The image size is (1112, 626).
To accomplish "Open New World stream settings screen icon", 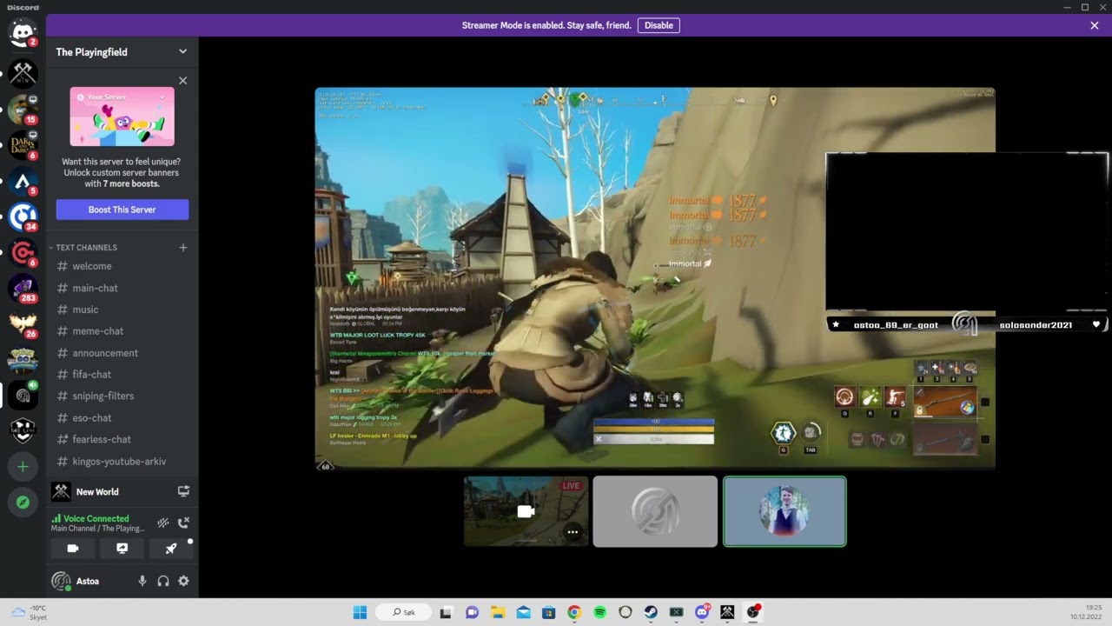I will tap(183, 491).
